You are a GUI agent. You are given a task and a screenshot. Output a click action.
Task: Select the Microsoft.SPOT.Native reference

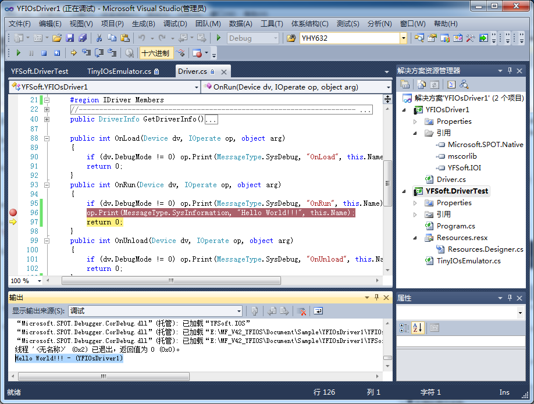[x=485, y=145]
